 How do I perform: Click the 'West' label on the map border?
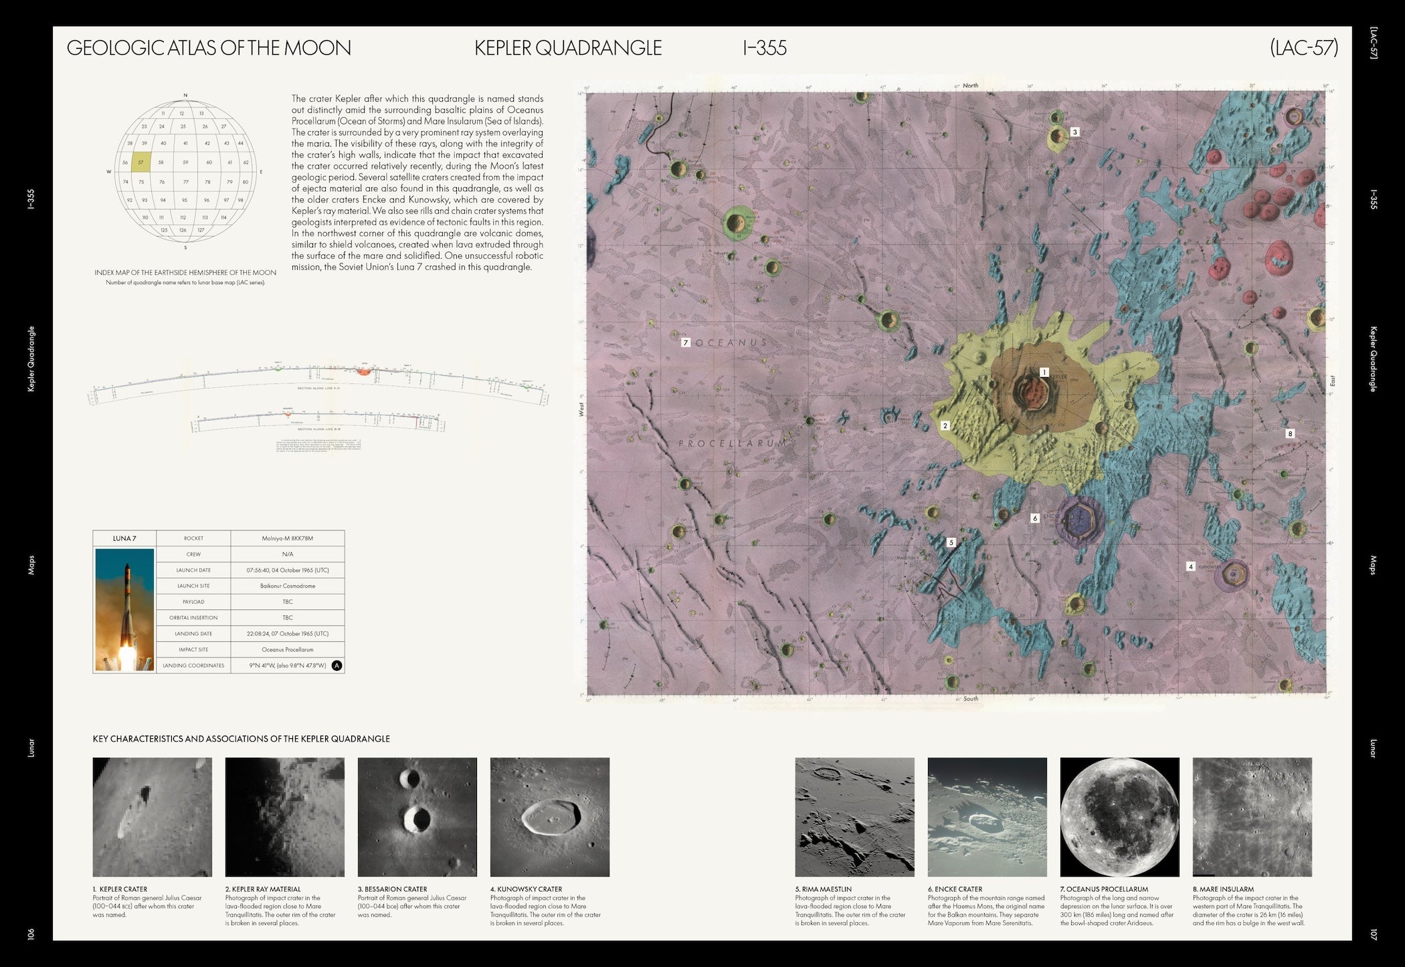pos(581,409)
